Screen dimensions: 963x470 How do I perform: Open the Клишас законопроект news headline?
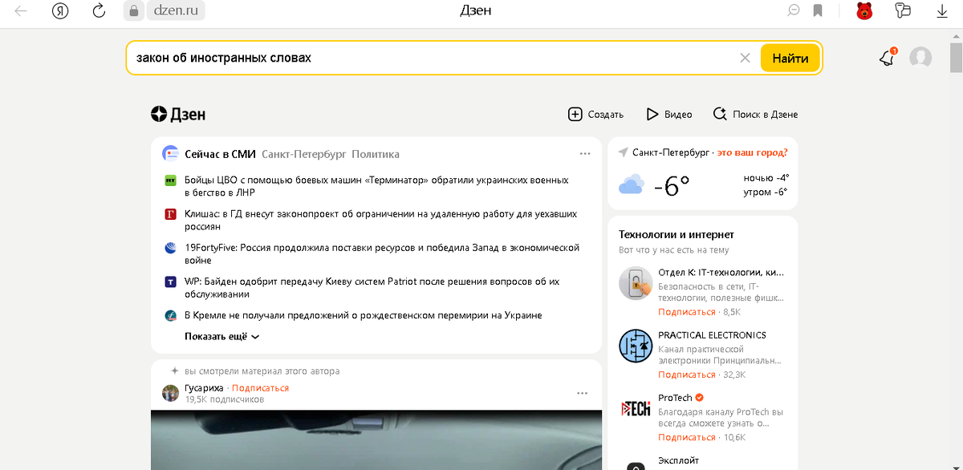tap(380, 221)
